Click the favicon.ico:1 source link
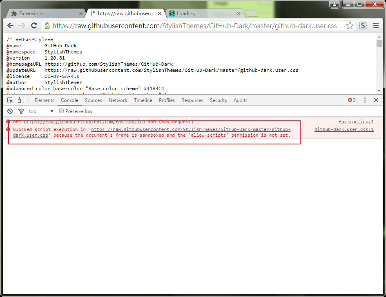The image size is (386, 297). 356,122
